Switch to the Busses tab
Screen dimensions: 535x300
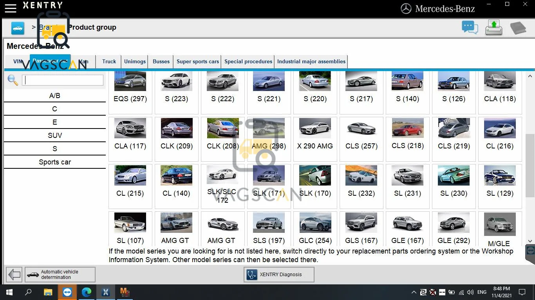click(x=161, y=61)
